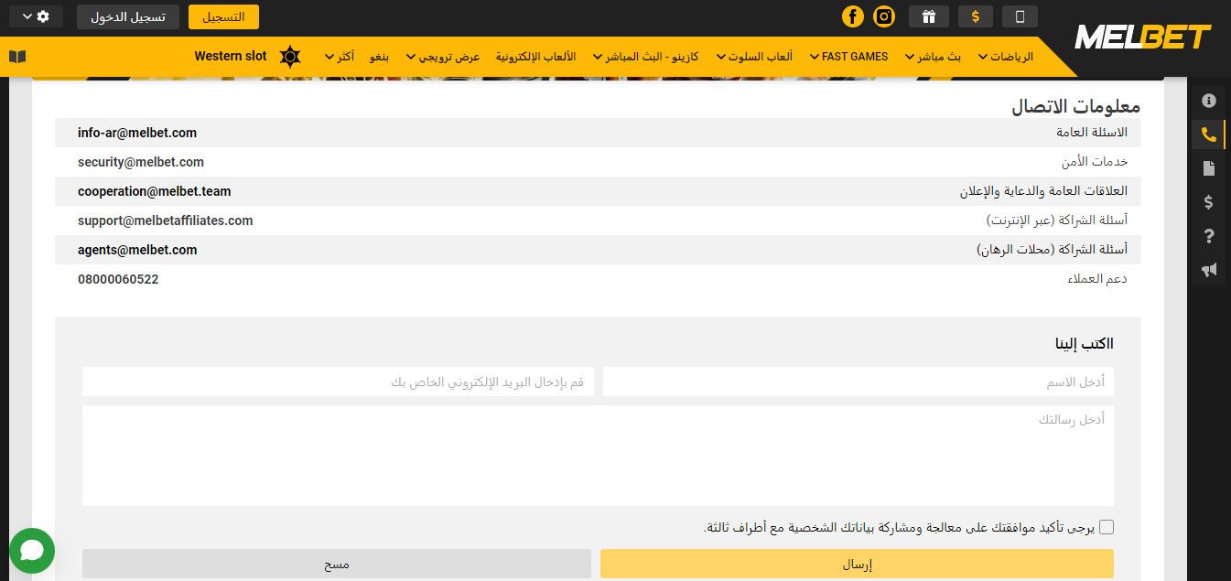Click the التسجيل registration button

[x=223, y=16]
